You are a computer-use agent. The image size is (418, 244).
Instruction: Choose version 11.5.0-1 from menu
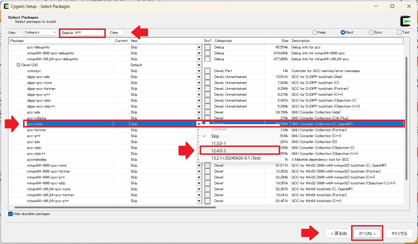pyautogui.click(x=219, y=144)
